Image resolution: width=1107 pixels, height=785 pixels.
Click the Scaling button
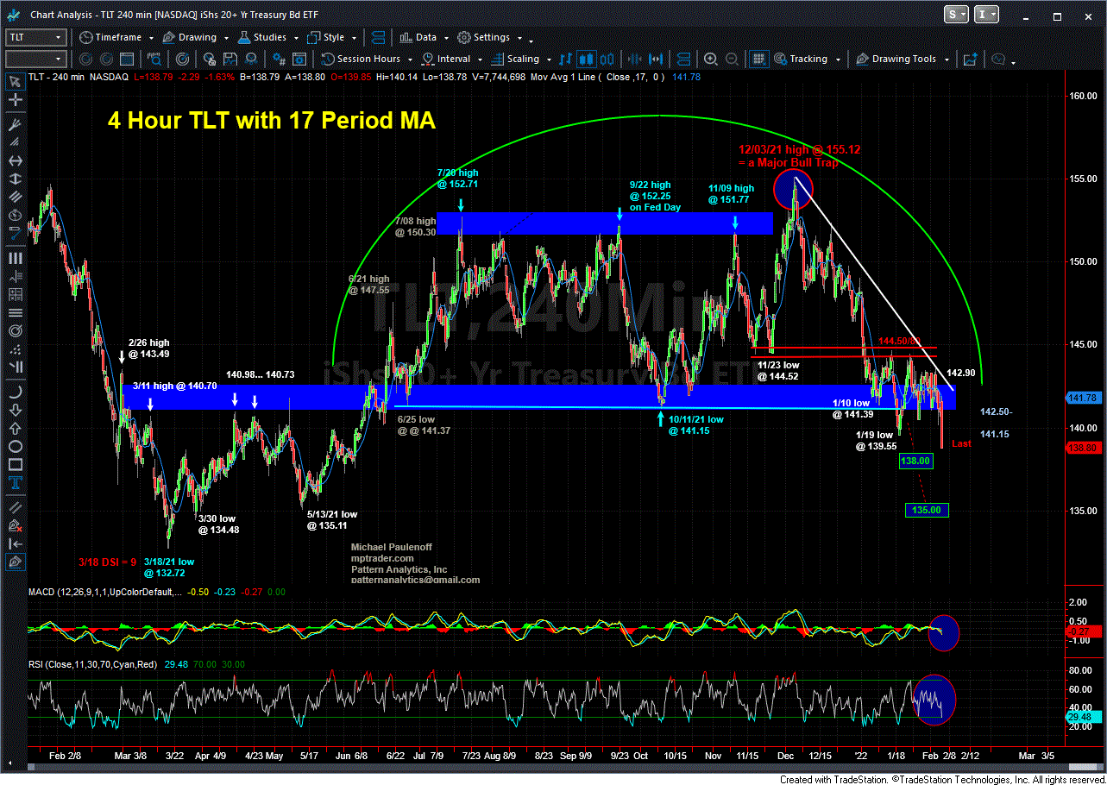pos(514,59)
